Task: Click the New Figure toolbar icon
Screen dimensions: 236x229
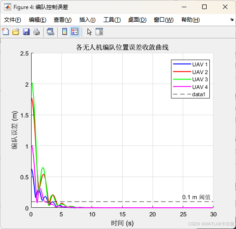Action: (5, 32)
